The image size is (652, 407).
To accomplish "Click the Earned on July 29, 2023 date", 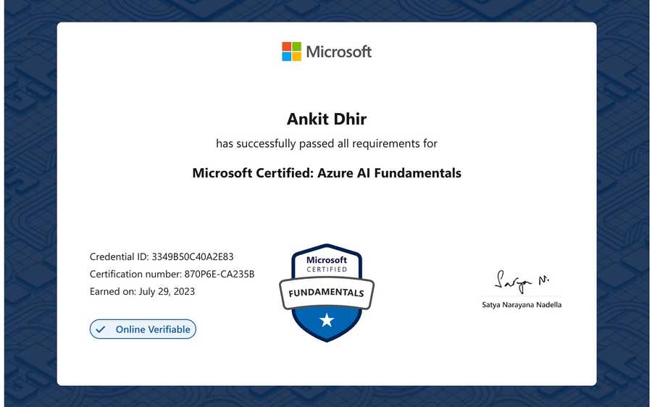I will (142, 291).
